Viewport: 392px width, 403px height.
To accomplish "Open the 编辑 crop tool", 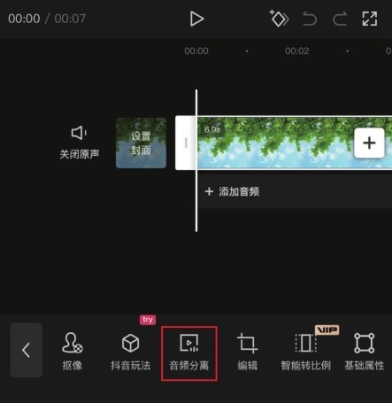I will click(247, 352).
